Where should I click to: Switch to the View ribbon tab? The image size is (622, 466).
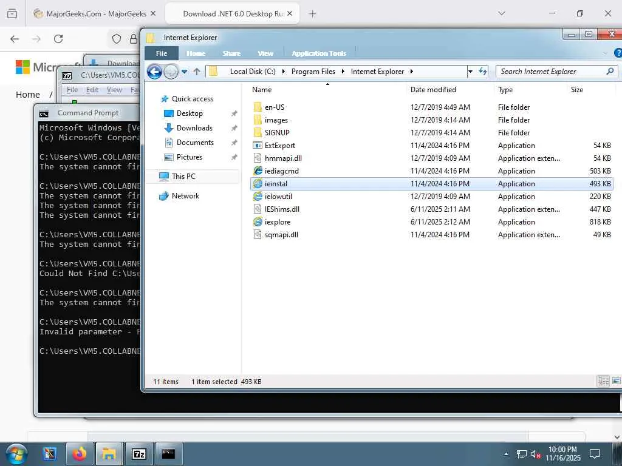[x=265, y=53]
